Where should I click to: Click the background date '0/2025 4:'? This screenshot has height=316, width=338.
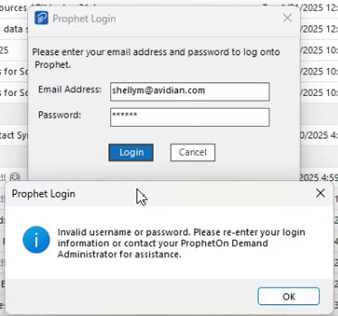point(318,135)
